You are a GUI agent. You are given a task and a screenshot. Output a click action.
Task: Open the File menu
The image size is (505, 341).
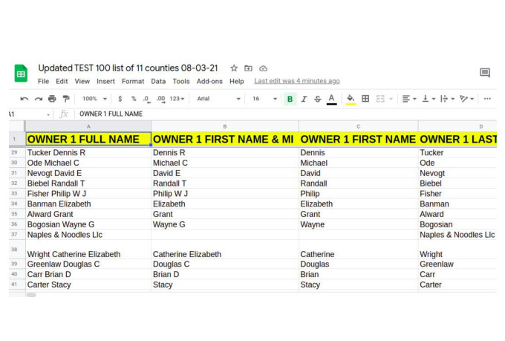pos(44,81)
